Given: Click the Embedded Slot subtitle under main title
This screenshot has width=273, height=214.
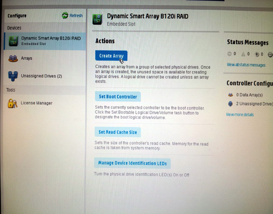Looking at the screenshot, I should 121,24.
